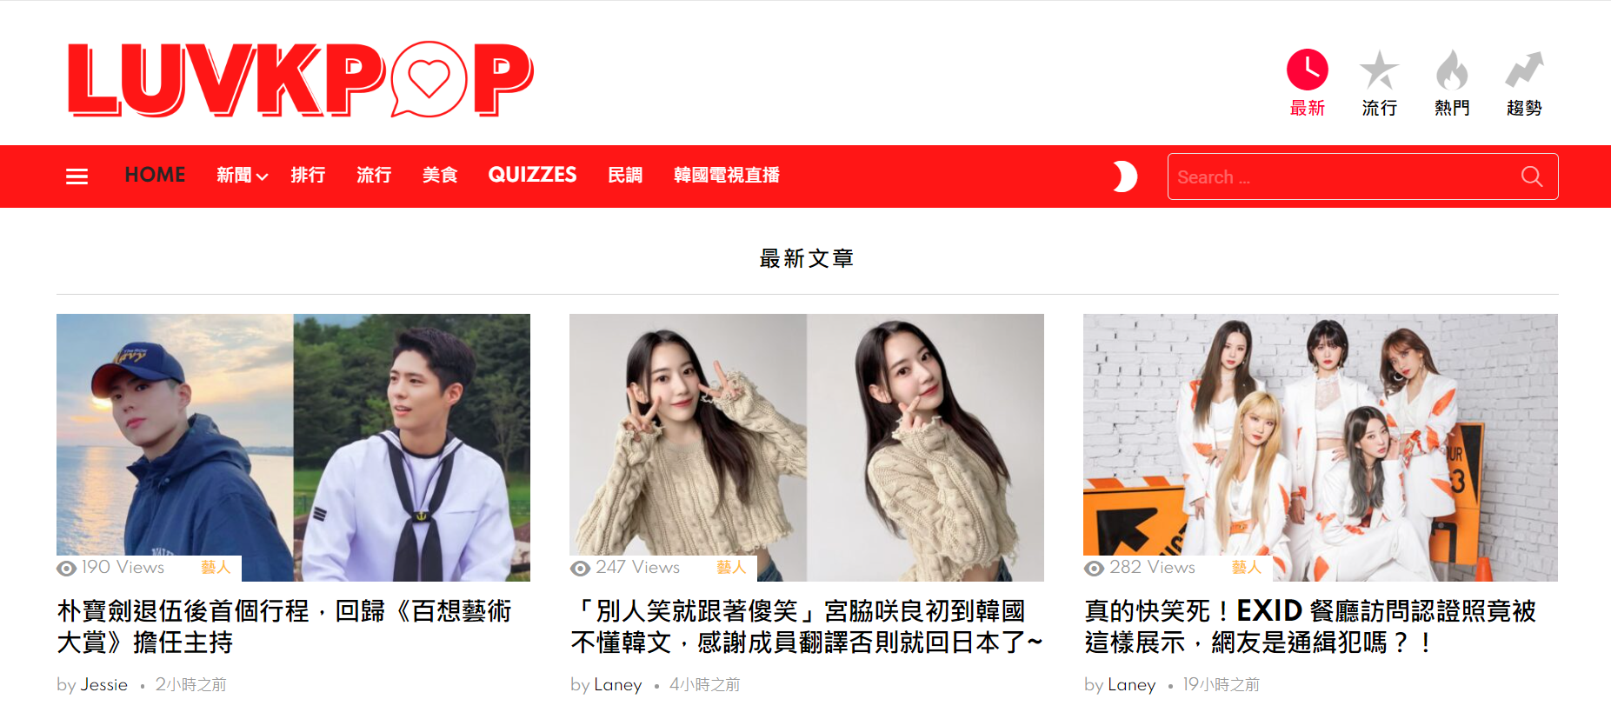Click the 流行 star icon
The width and height of the screenshot is (1611, 719).
coord(1379,70)
